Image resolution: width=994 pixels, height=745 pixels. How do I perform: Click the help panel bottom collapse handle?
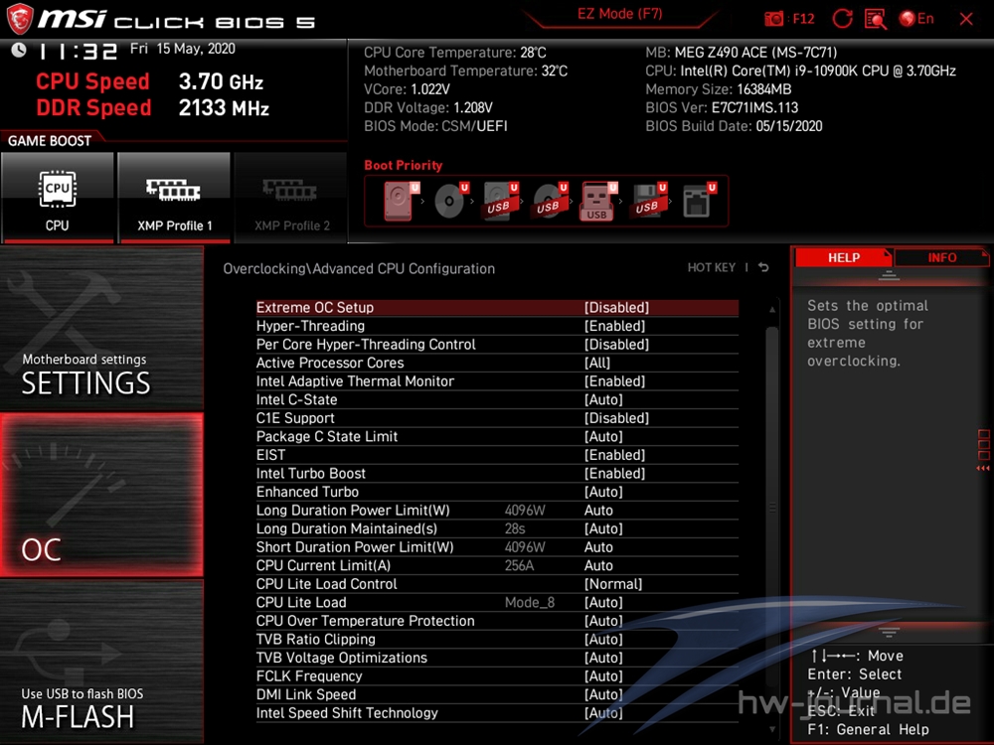888,632
